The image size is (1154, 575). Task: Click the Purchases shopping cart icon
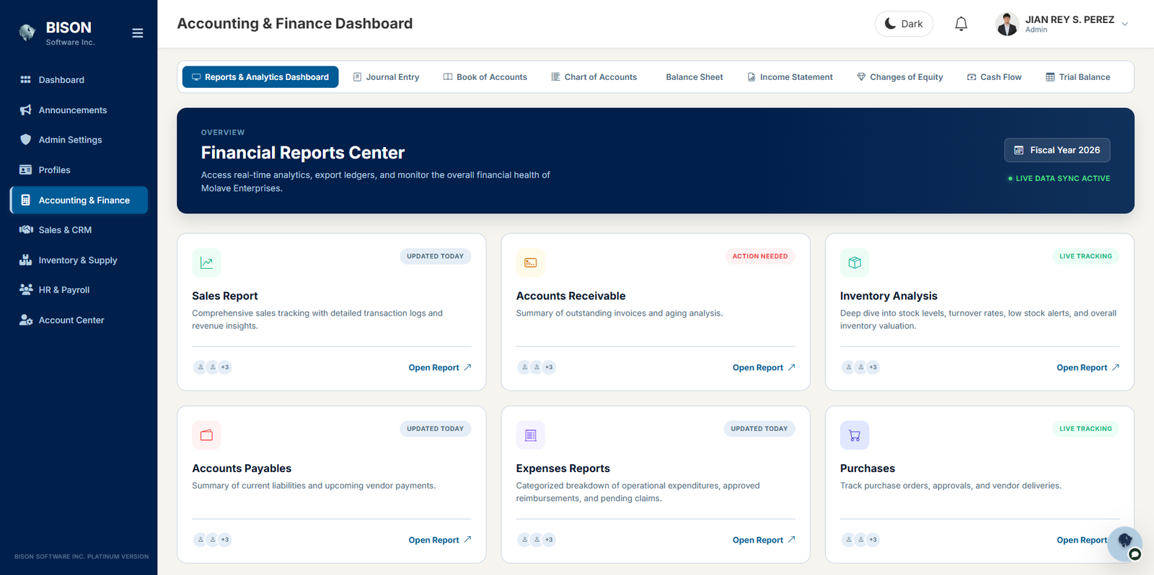[x=855, y=435]
